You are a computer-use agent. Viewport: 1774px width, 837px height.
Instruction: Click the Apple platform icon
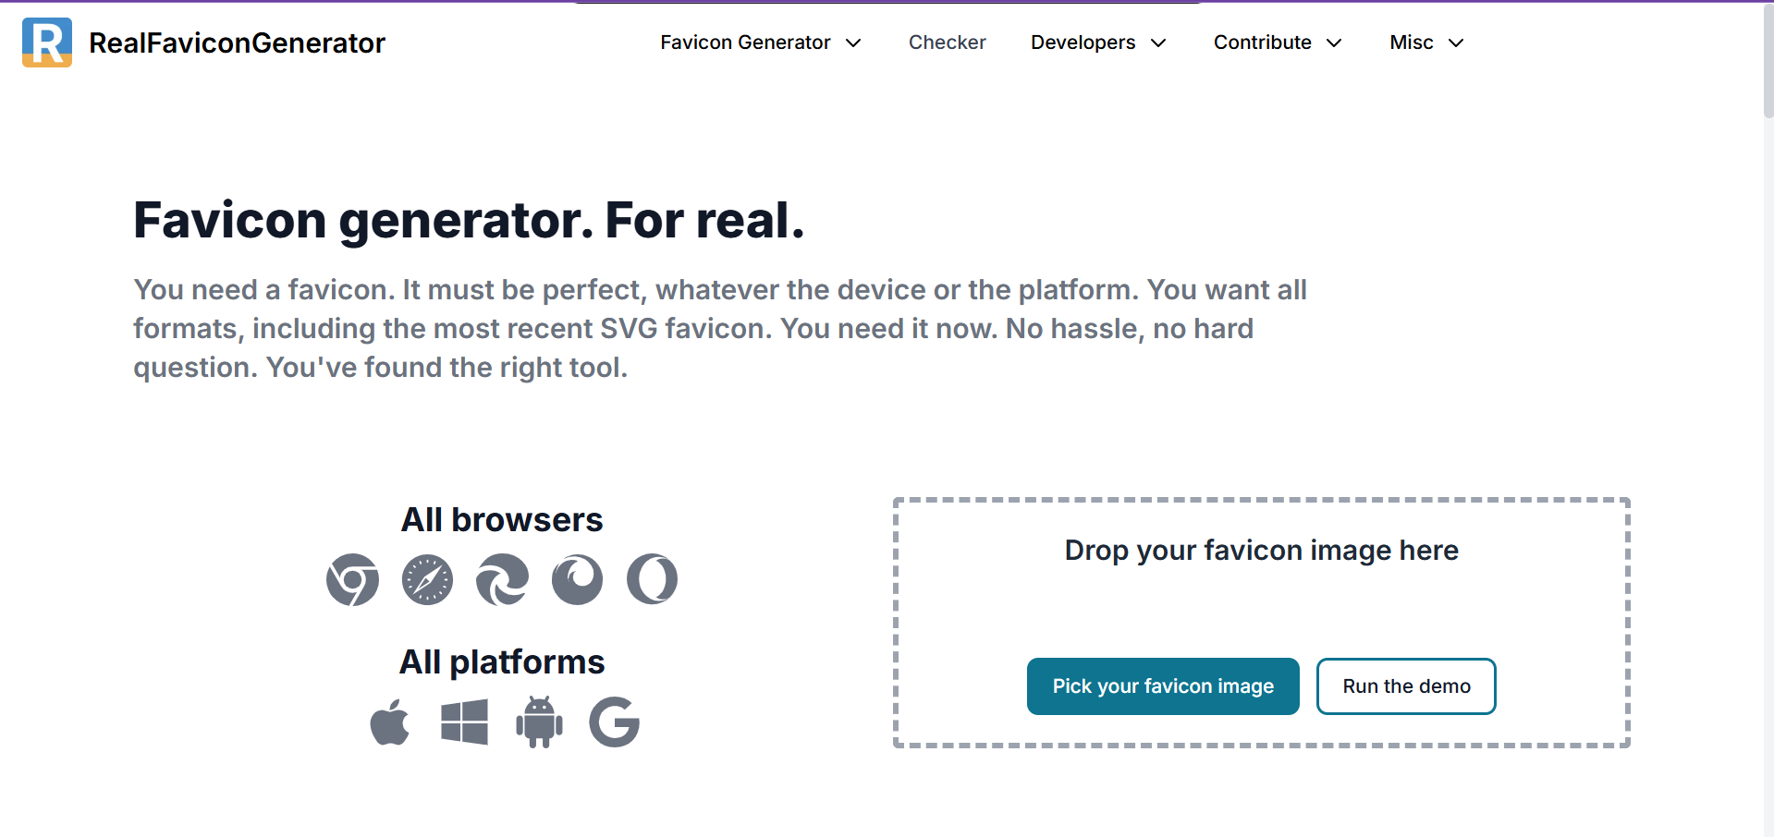pos(389,722)
